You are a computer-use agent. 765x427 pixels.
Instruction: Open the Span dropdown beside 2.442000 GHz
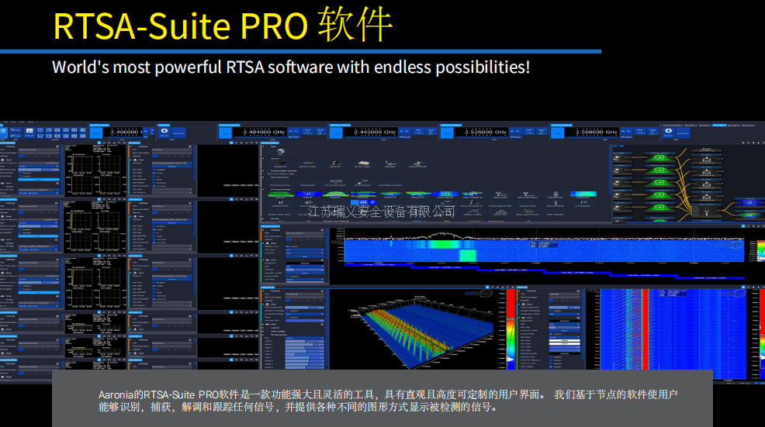pos(431,131)
